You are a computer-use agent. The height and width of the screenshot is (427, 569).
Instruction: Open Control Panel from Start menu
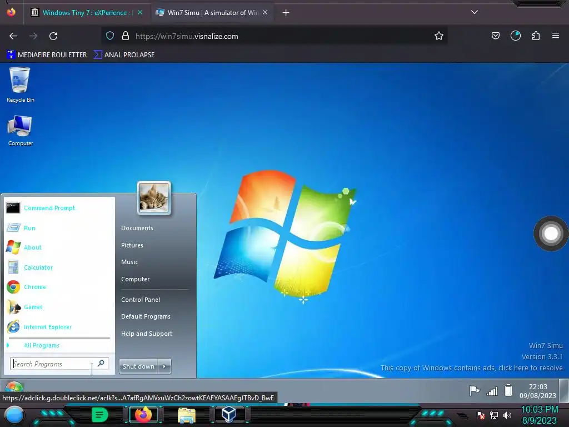[141, 300]
